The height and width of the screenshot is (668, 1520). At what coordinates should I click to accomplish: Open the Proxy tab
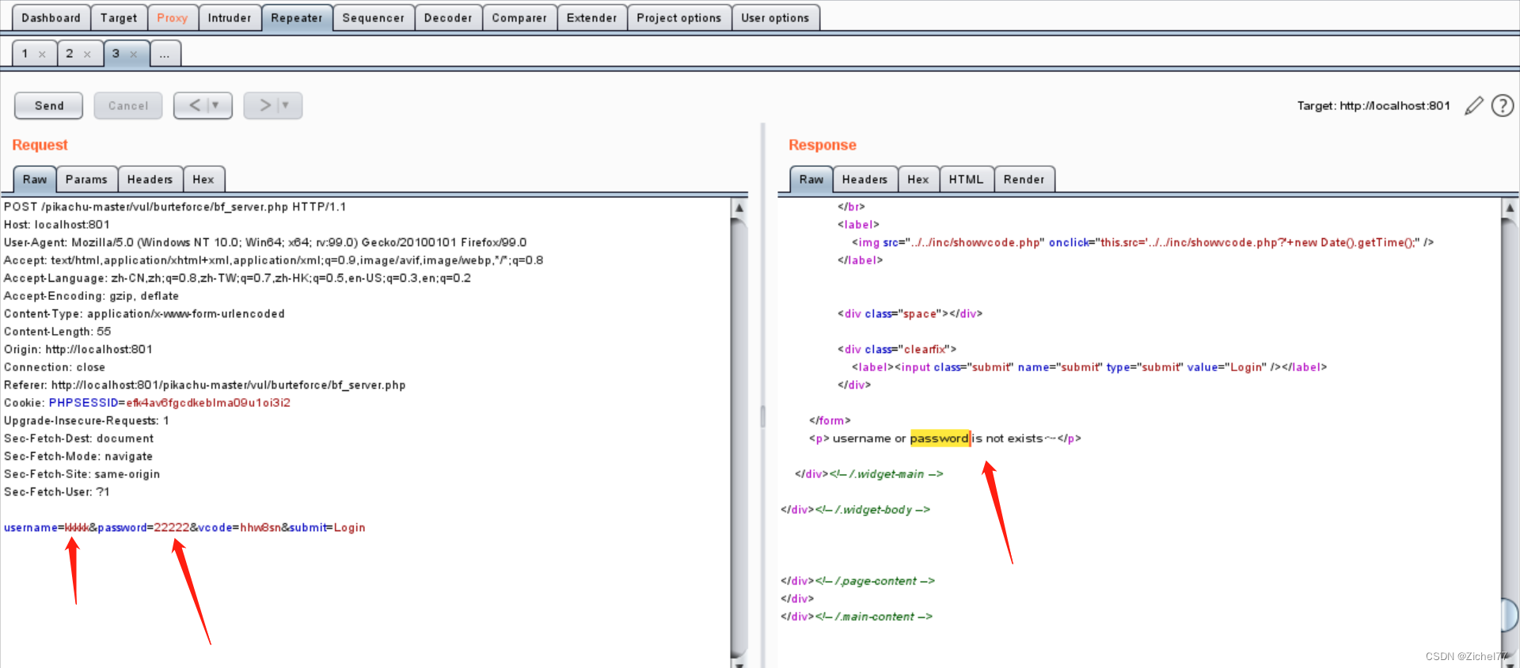pos(173,17)
